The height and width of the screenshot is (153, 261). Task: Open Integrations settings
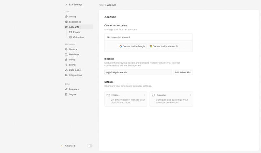(x=79, y=75)
